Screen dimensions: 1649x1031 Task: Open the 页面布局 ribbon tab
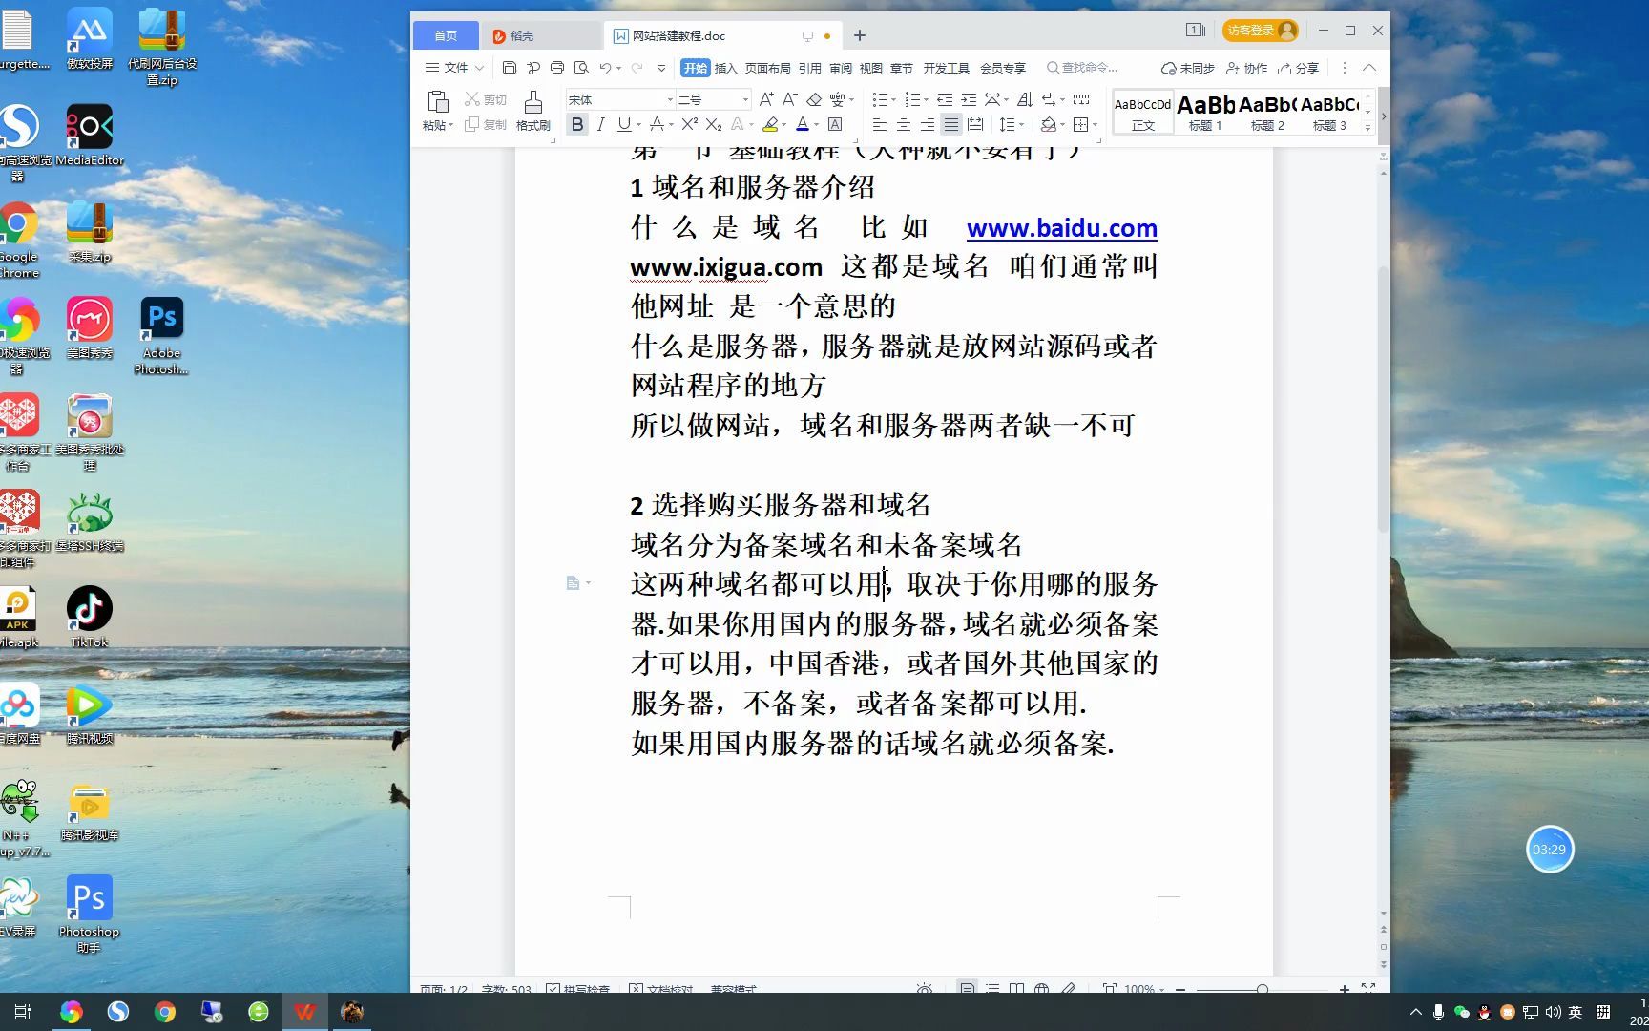pyautogui.click(x=767, y=68)
